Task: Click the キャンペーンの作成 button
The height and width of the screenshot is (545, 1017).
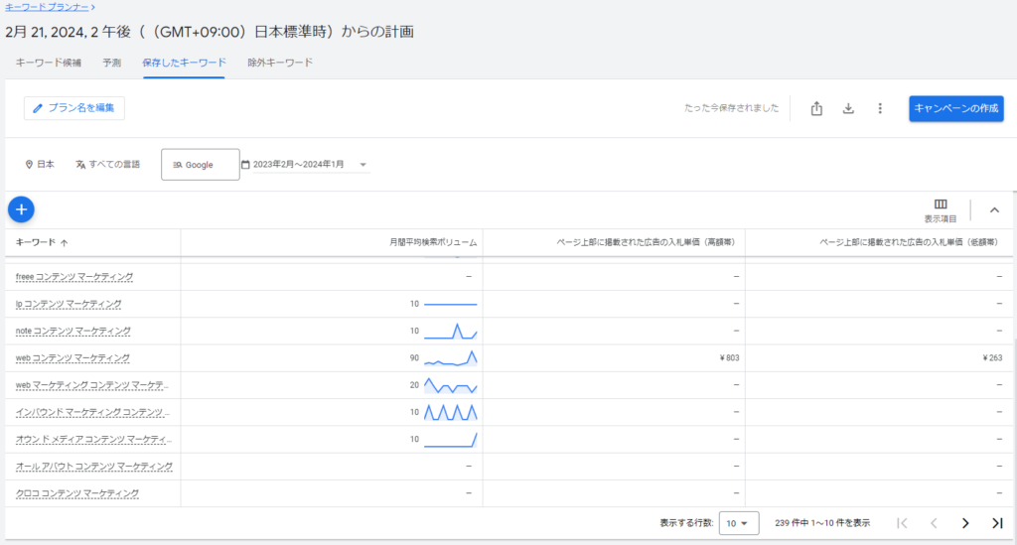Action: (x=955, y=108)
